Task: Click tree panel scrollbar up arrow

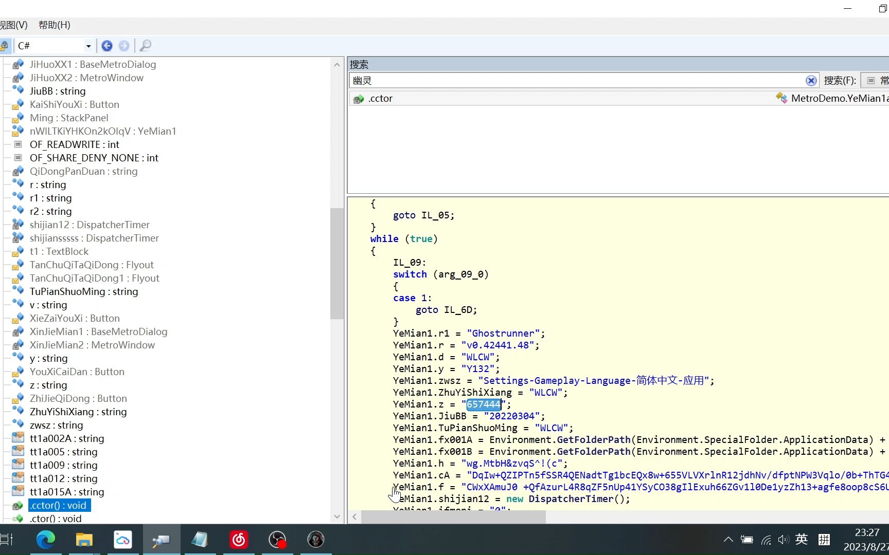Action: 337,65
